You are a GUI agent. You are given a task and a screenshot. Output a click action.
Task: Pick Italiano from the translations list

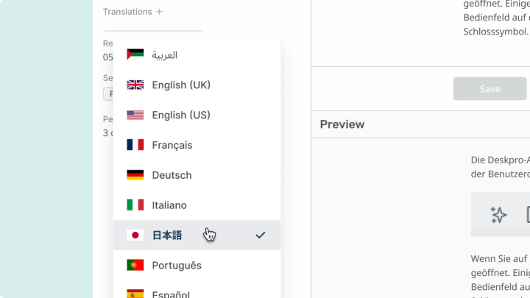(x=169, y=205)
